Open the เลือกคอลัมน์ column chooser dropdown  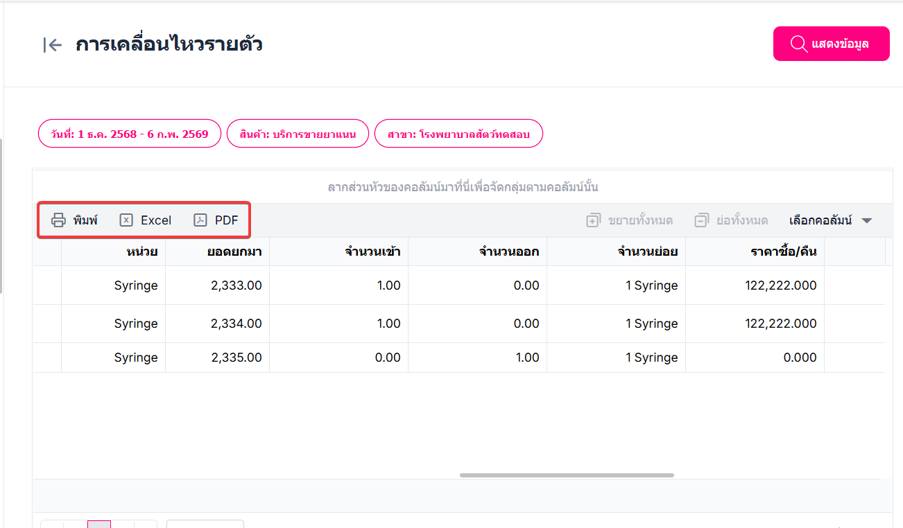coord(830,220)
